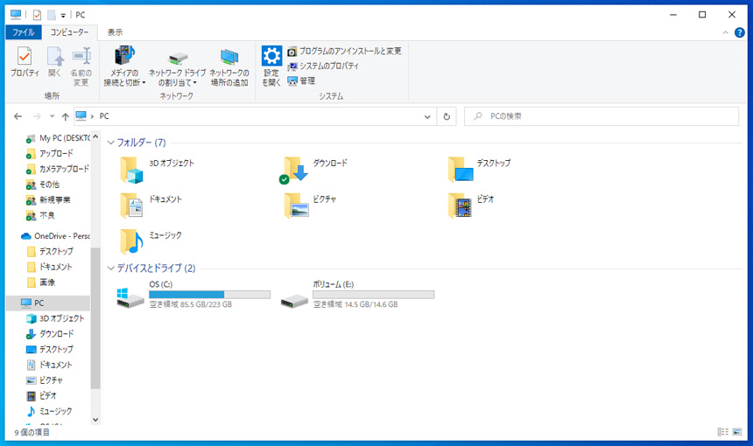Select the デスクトップ folder in main pane
The image size is (753, 446).
(x=479, y=170)
